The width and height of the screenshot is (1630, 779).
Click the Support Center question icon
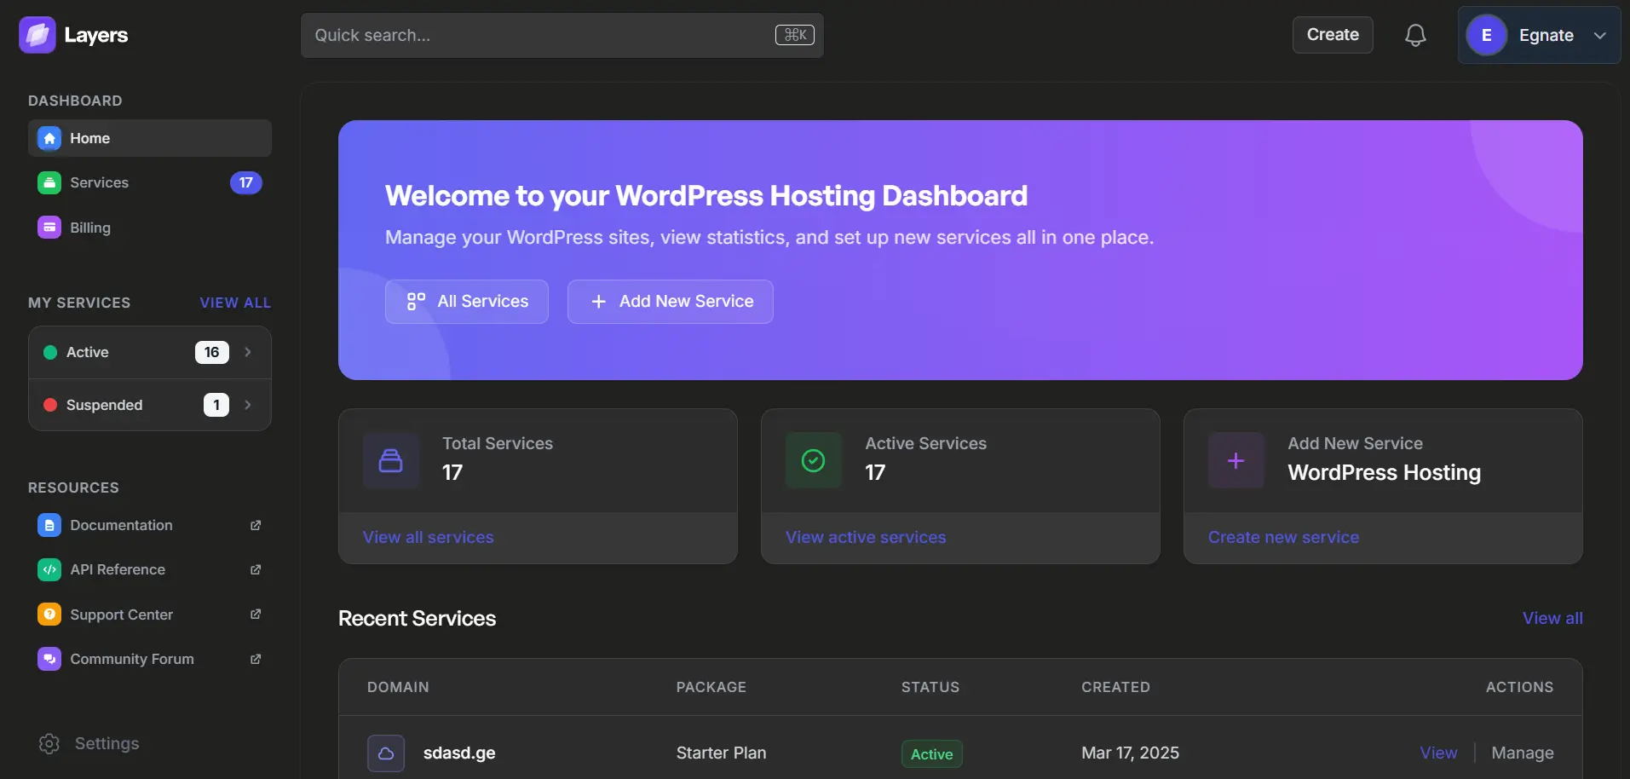pos(49,615)
